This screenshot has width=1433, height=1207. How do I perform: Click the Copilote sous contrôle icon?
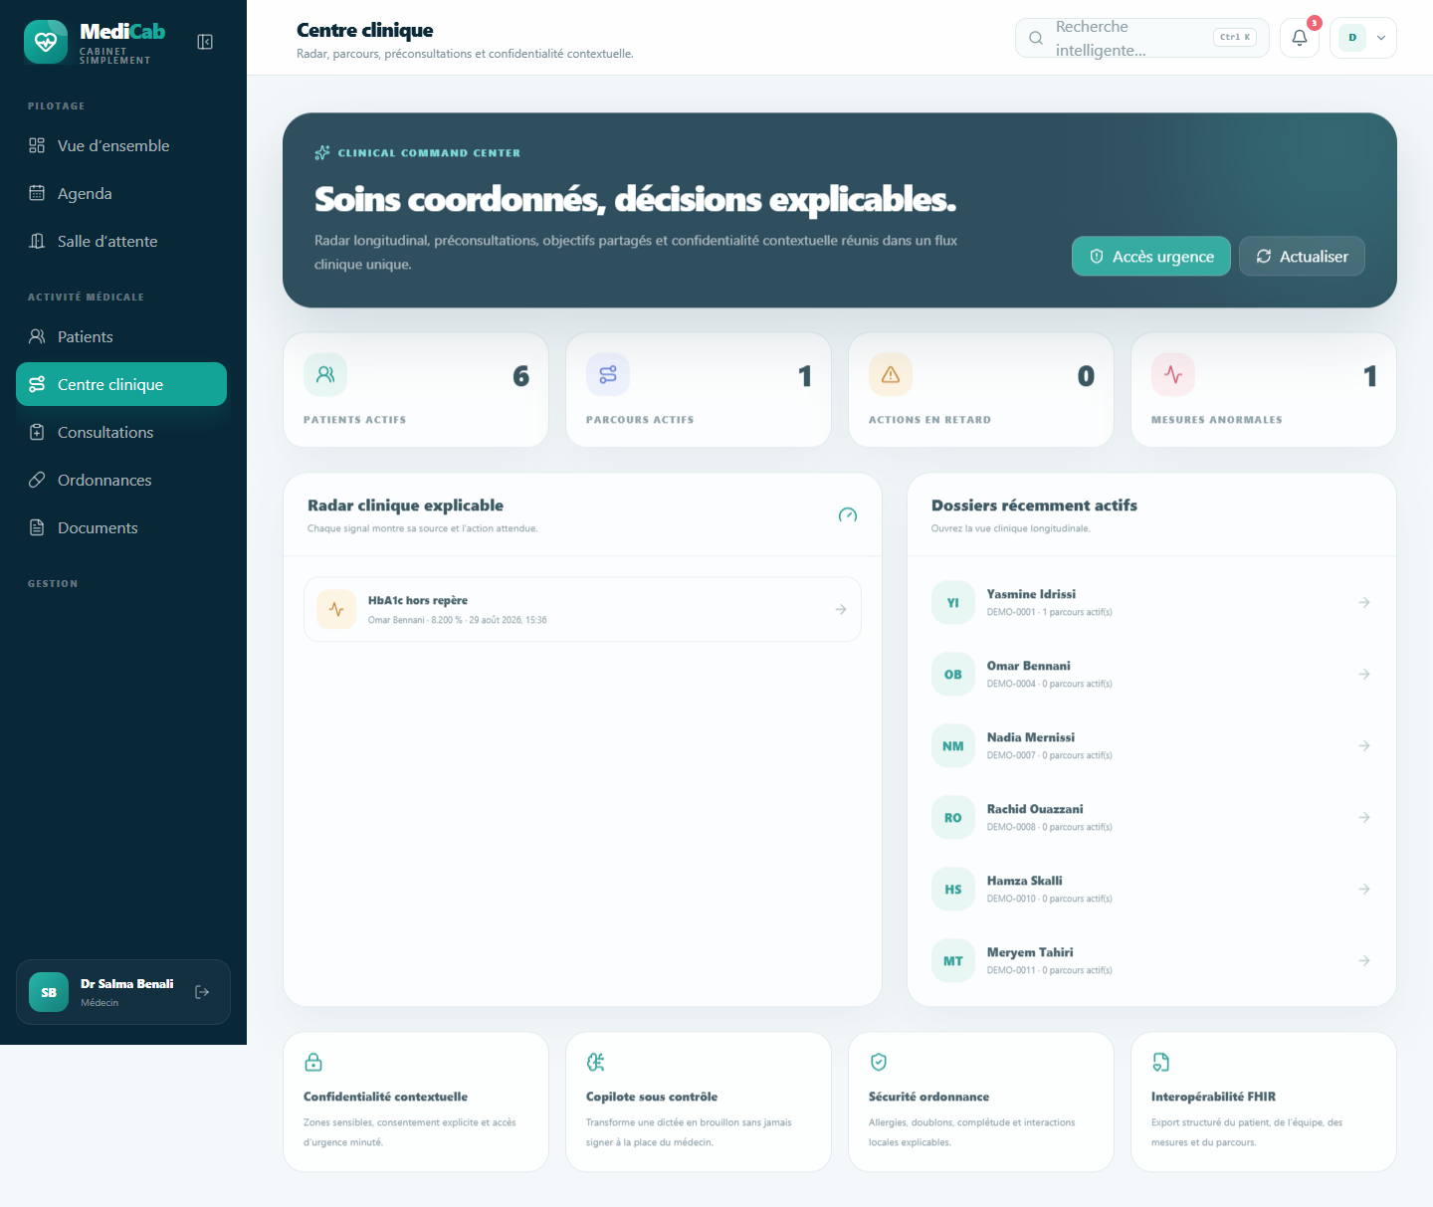(596, 1062)
